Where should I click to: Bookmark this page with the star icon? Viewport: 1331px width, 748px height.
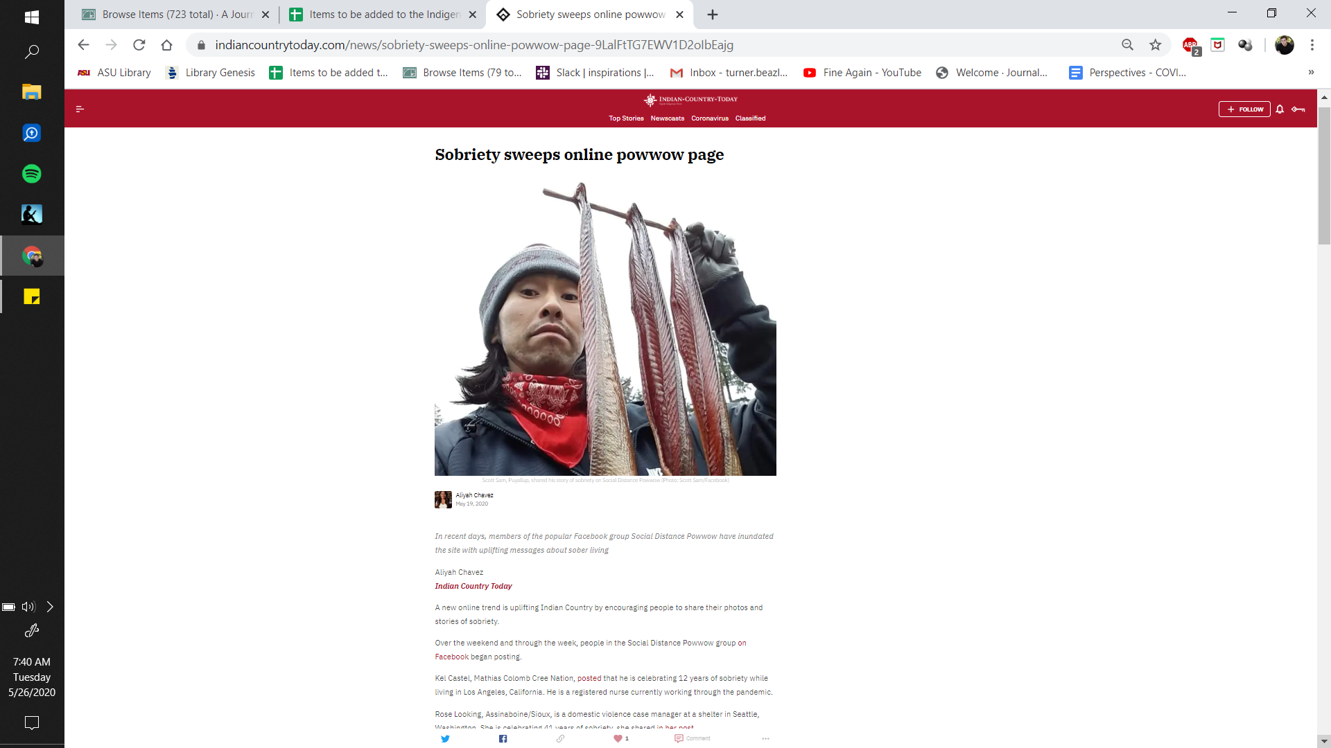pyautogui.click(x=1155, y=45)
